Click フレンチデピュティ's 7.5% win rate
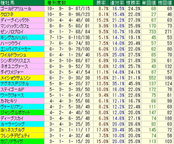174x144 pixels. pos(104,136)
